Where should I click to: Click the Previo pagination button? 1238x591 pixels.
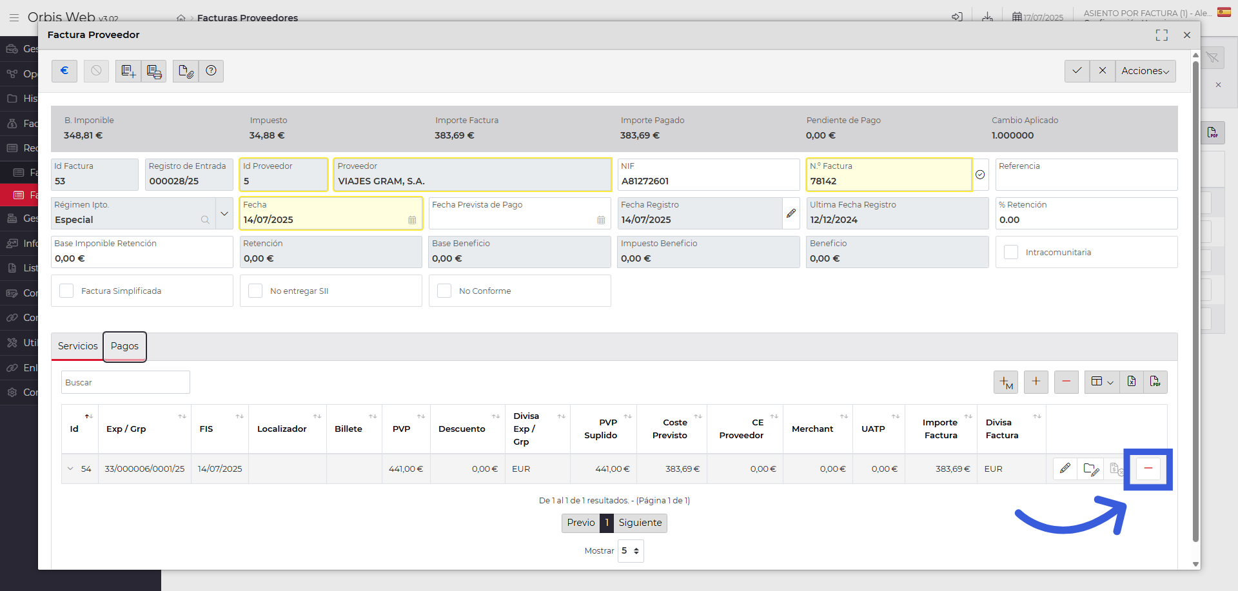coord(580,523)
